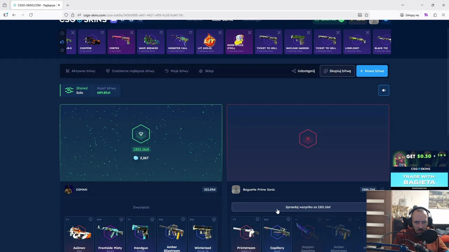
Task: Open the Sklep tab
Action: [x=206, y=71]
